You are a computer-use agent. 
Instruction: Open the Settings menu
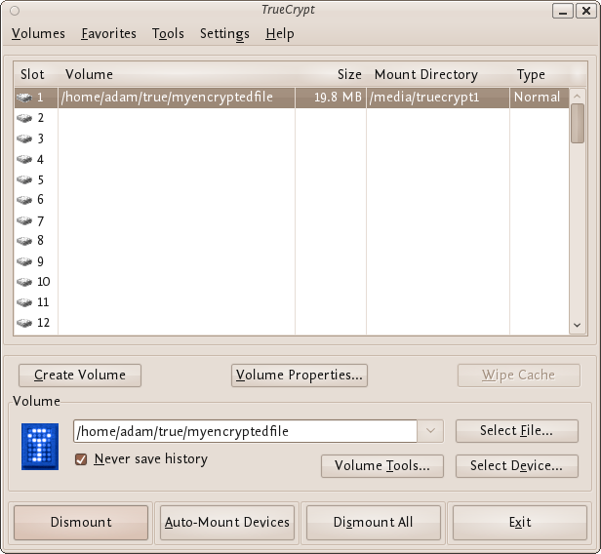[x=224, y=33]
